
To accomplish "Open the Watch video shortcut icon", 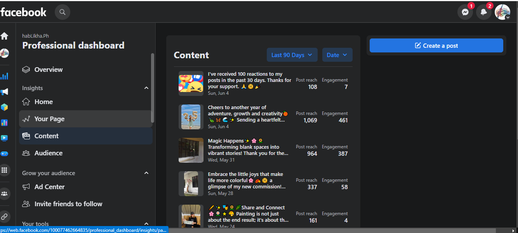I will [x=4, y=138].
